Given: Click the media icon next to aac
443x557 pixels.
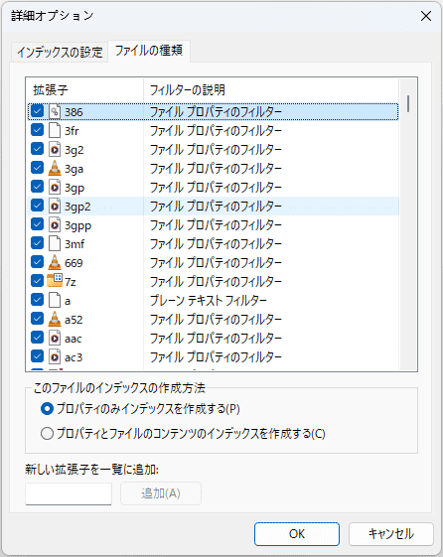Looking at the screenshot, I should (55, 338).
